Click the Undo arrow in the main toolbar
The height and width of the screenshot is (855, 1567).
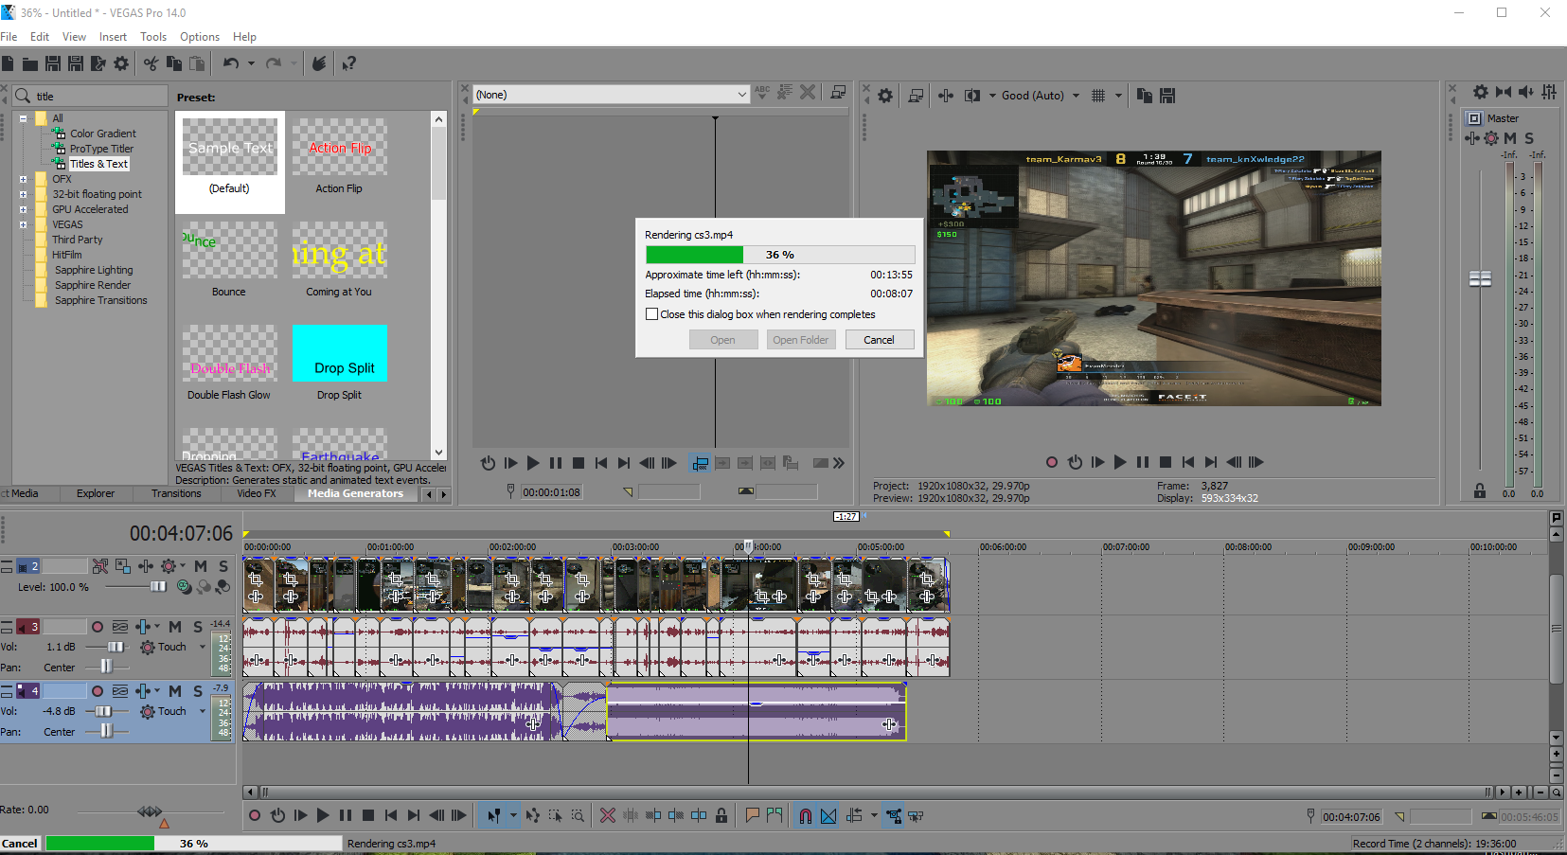tap(230, 63)
